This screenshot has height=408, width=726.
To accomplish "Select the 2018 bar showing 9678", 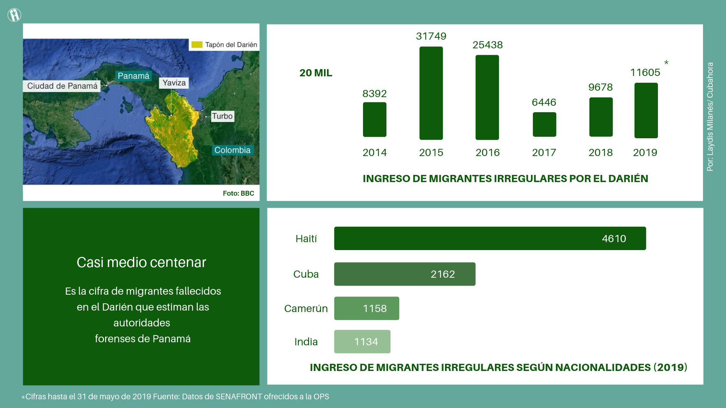I will pos(600,117).
